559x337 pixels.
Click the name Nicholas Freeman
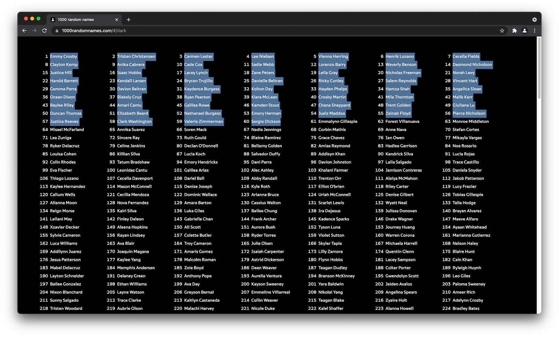pyautogui.click(x=403, y=73)
